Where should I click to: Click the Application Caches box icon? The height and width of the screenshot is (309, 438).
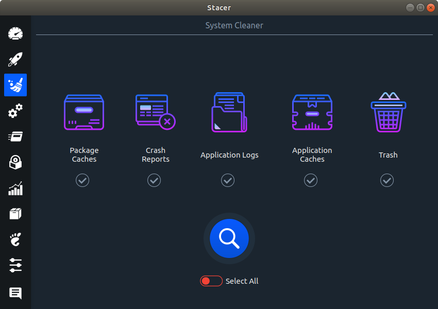[312, 112]
